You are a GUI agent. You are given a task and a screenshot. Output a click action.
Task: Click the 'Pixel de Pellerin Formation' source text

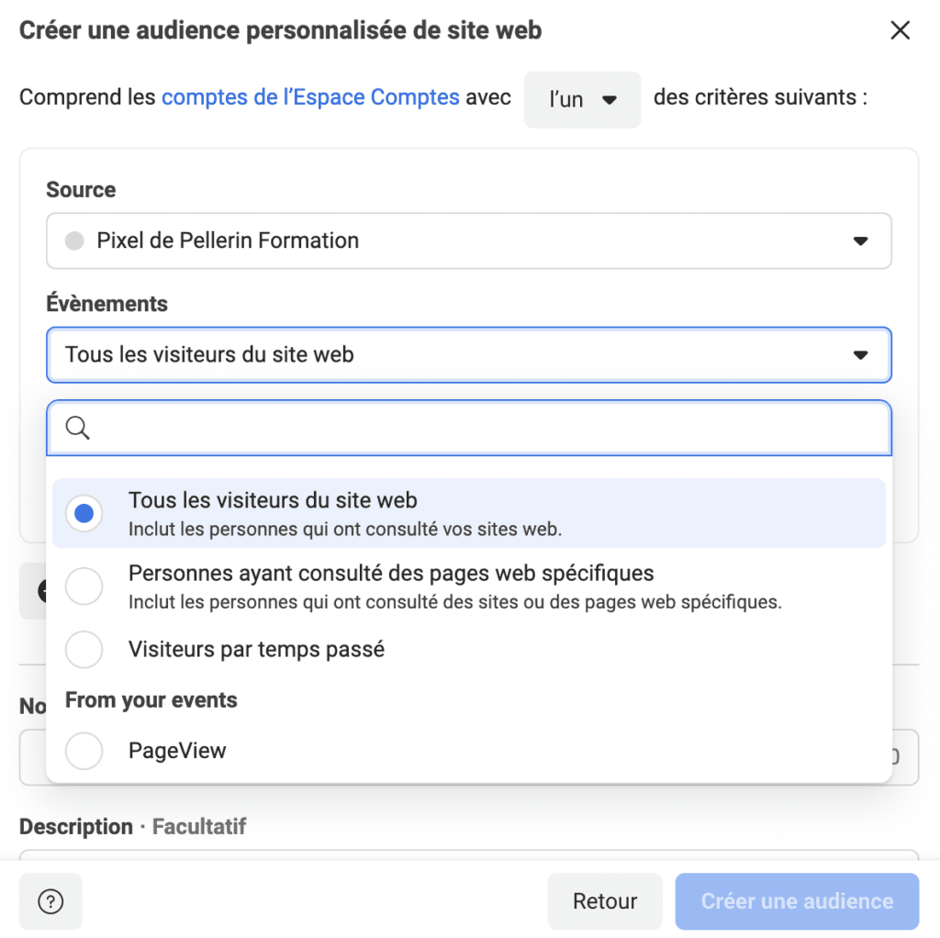pyautogui.click(x=228, y=241)
